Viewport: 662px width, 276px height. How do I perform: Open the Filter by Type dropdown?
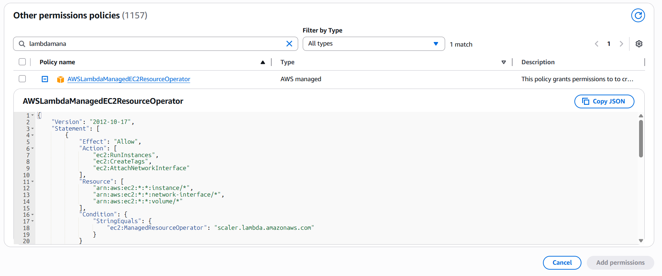(x=373, y=44)
